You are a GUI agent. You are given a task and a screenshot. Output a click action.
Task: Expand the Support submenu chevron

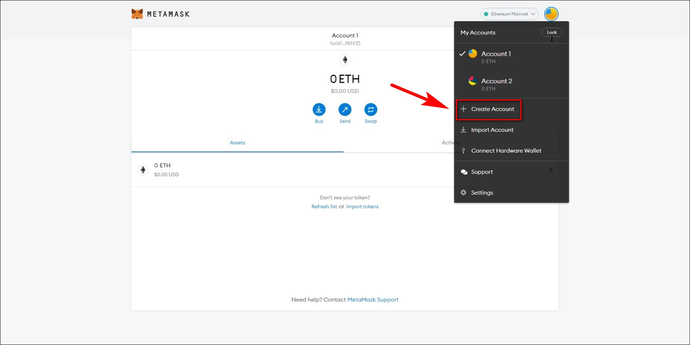click(551, 170)
